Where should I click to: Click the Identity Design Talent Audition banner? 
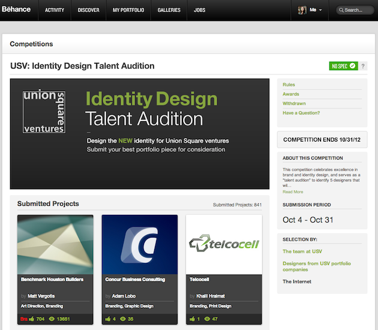(x=140, y=134)
